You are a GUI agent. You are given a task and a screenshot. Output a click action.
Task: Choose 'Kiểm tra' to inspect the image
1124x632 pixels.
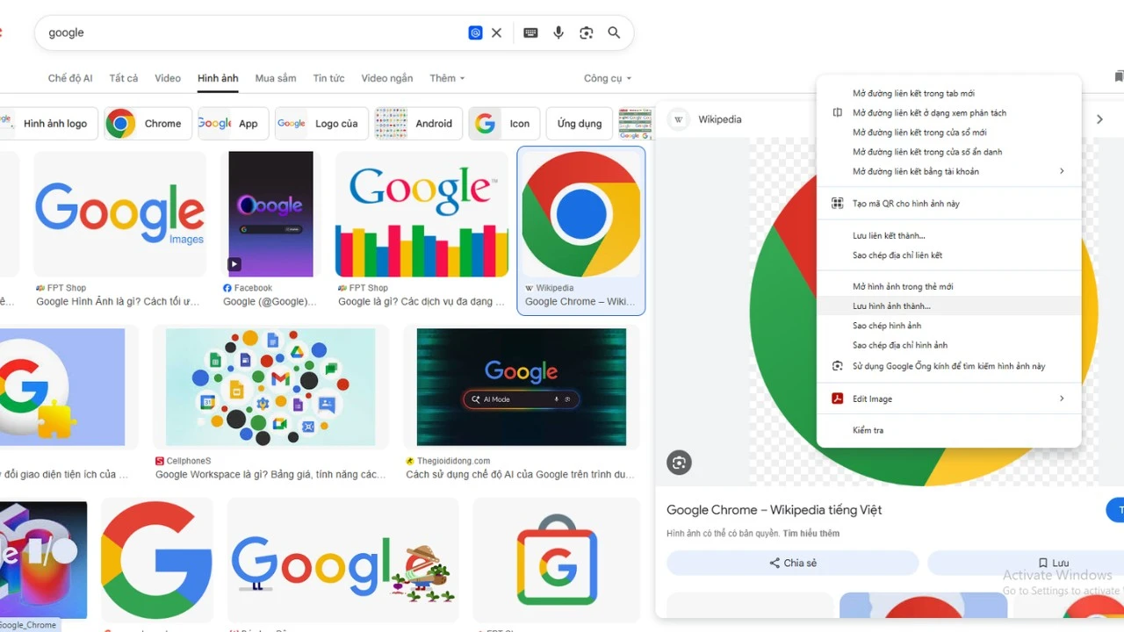868,430
